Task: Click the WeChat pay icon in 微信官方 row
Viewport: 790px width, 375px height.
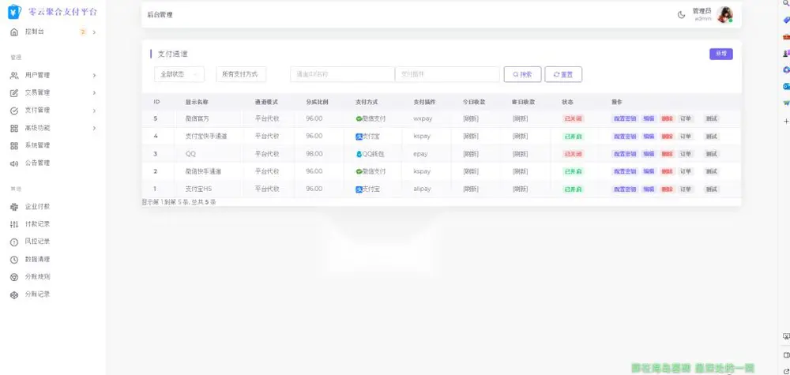Action: tap(359, 118)
